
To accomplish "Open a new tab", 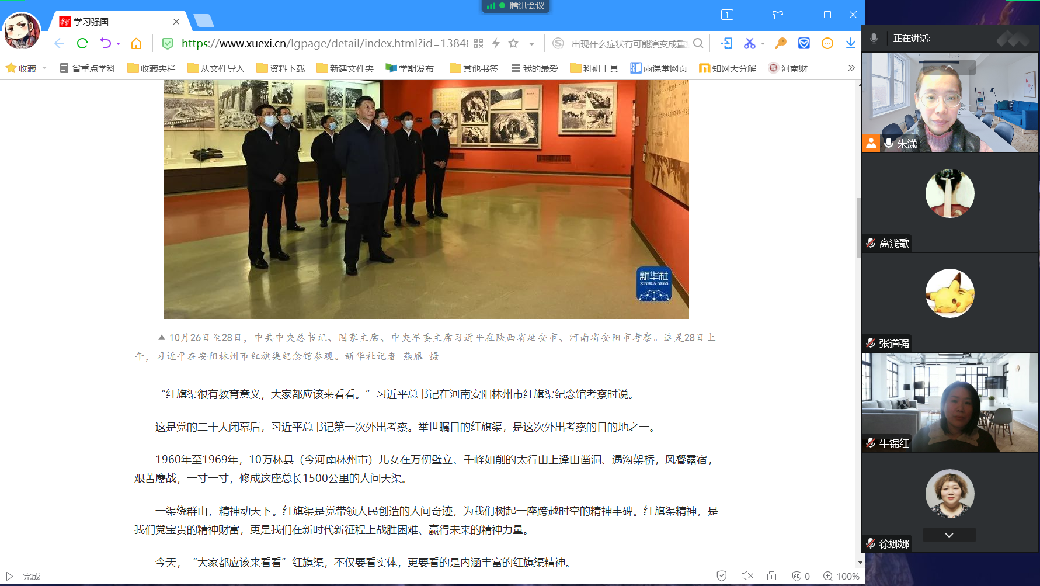I will [x=204, y=21].
